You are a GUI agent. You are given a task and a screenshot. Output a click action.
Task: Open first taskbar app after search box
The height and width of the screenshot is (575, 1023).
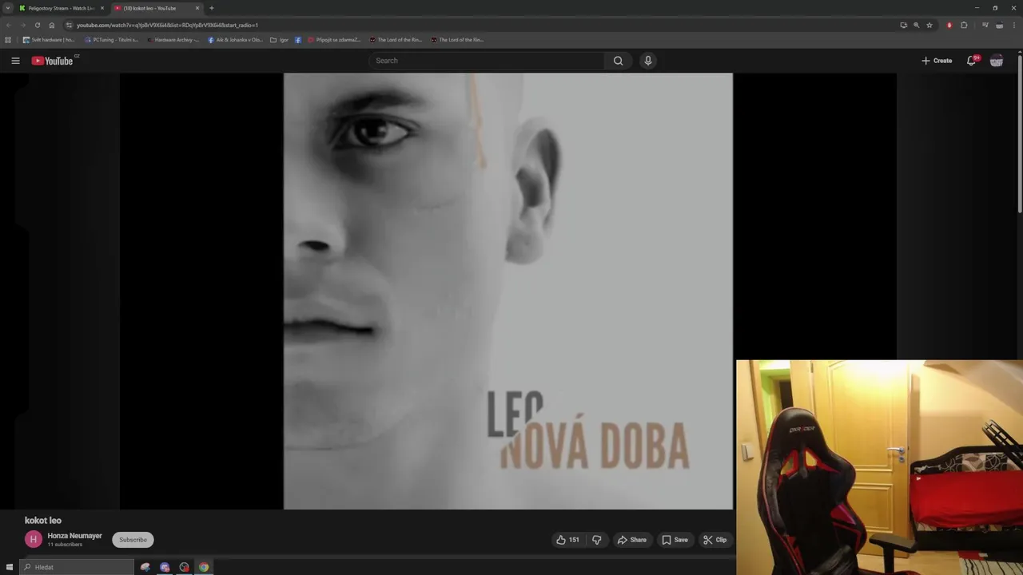point(145,567)
